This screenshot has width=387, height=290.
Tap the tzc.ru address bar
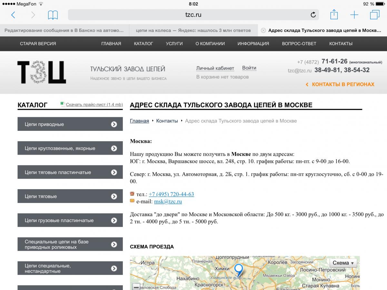pyautogui.click(x=193, y=15)
